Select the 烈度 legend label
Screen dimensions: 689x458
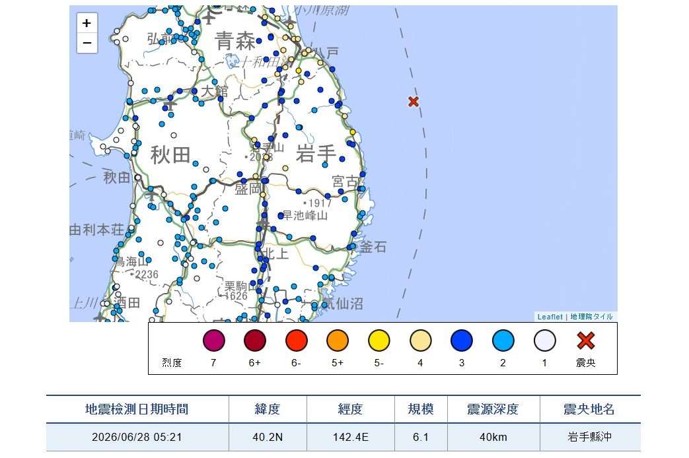[172, 363]
